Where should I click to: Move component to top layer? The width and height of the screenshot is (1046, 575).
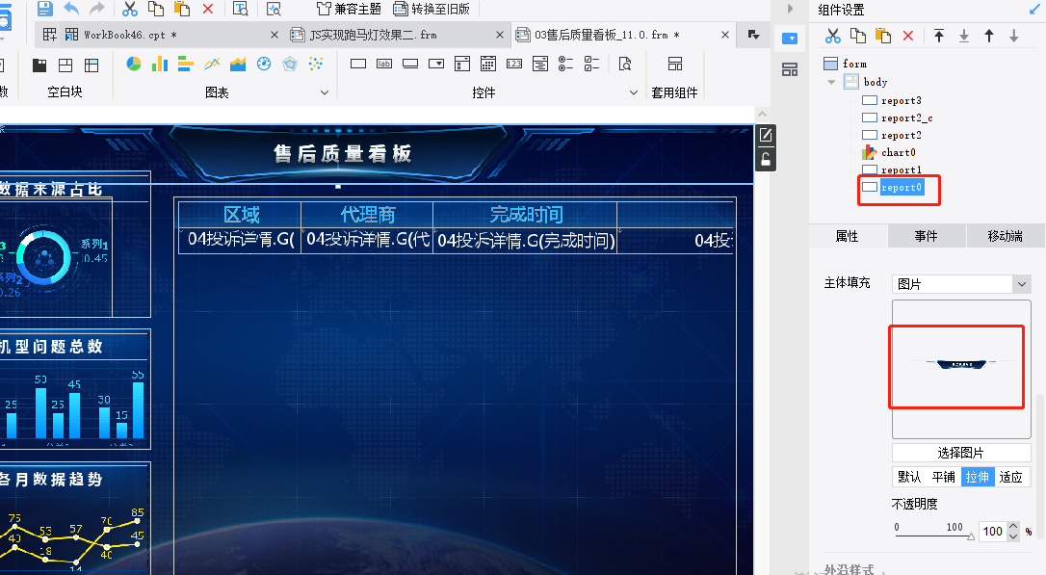[x=938, y=36]
